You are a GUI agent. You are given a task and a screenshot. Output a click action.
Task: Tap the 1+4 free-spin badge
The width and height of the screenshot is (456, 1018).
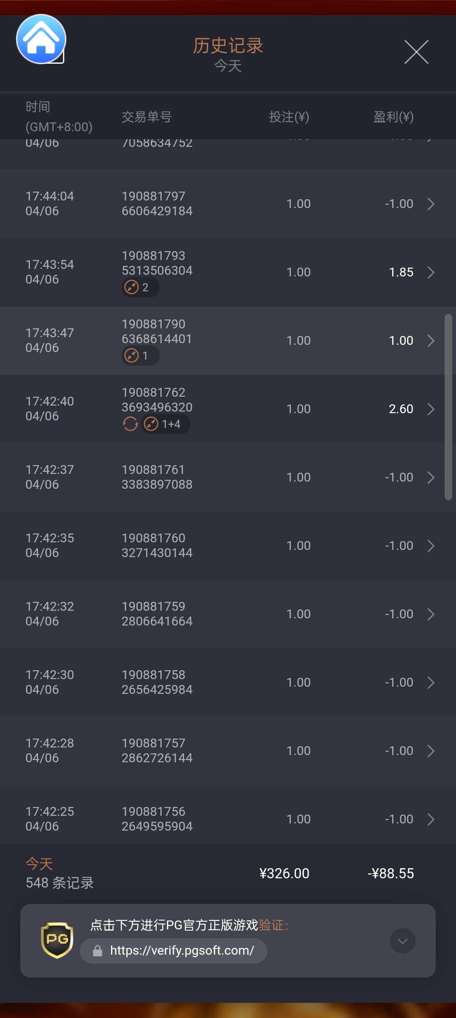pyautogui.click(x=166, y=424)
